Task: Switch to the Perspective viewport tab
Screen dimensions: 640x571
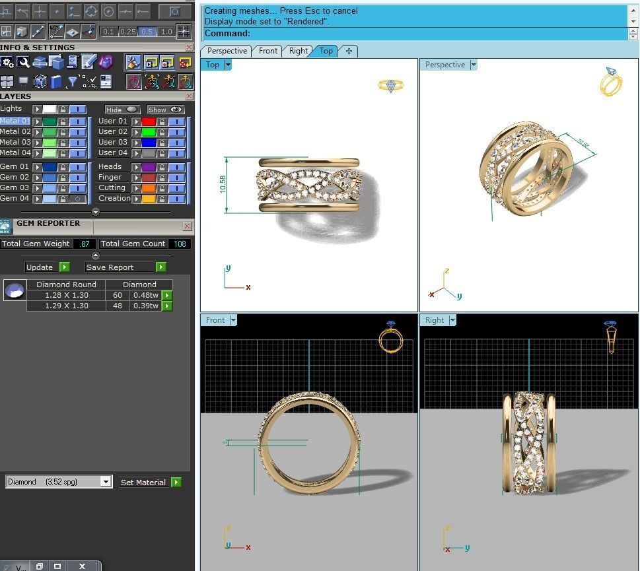Action: click(227, 51)
